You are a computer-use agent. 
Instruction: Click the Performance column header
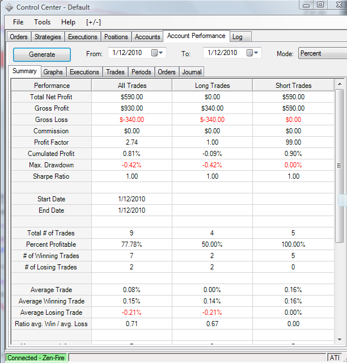coord(52,86)
